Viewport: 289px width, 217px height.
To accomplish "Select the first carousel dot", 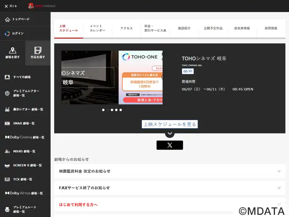I will pos(103,110).
